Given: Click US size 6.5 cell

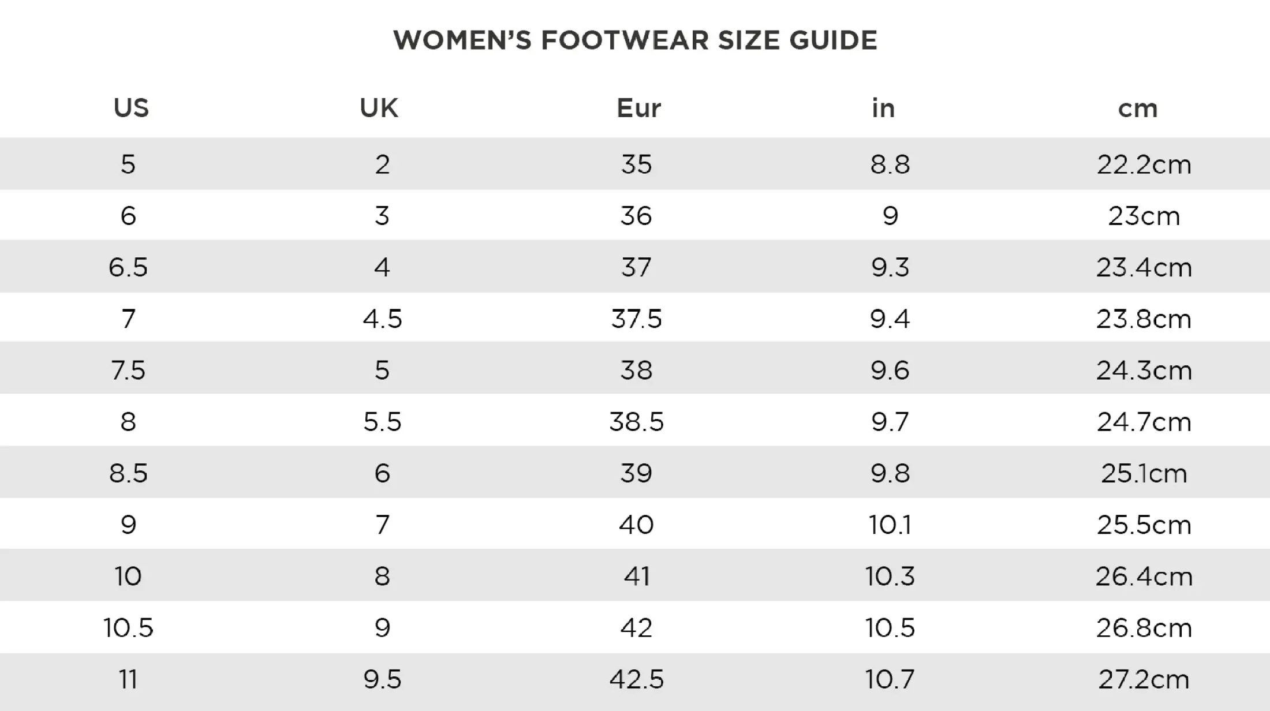Looking at the screenshot, I should pyautogui.click(x=128, y=267).
